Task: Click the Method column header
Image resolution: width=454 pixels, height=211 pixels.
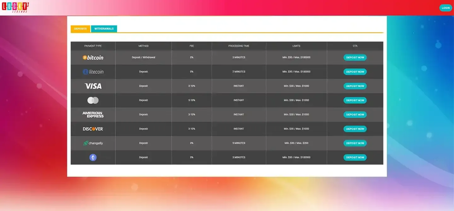Action: [143, 46]
